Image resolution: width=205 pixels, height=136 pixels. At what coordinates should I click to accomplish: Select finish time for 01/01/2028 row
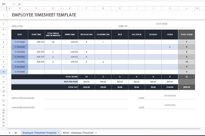pyautogui.click(x=70, y=42)
